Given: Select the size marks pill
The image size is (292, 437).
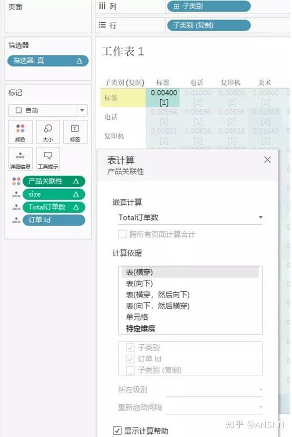Looking at the screenshot, I should point(54,195).
